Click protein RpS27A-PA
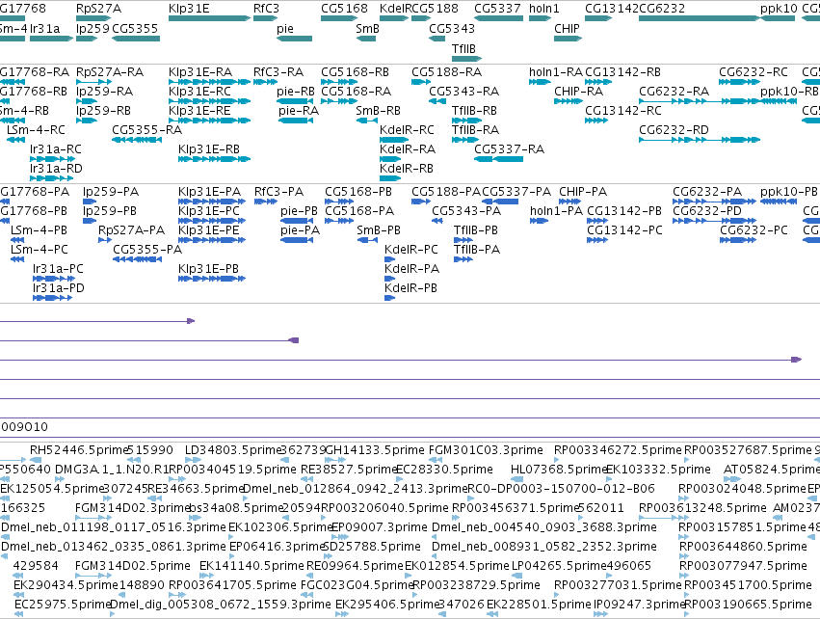This screenshot has height=619, width=820. (x=105, y=240)
